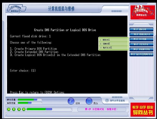Click the green play button

coord(19,109)
